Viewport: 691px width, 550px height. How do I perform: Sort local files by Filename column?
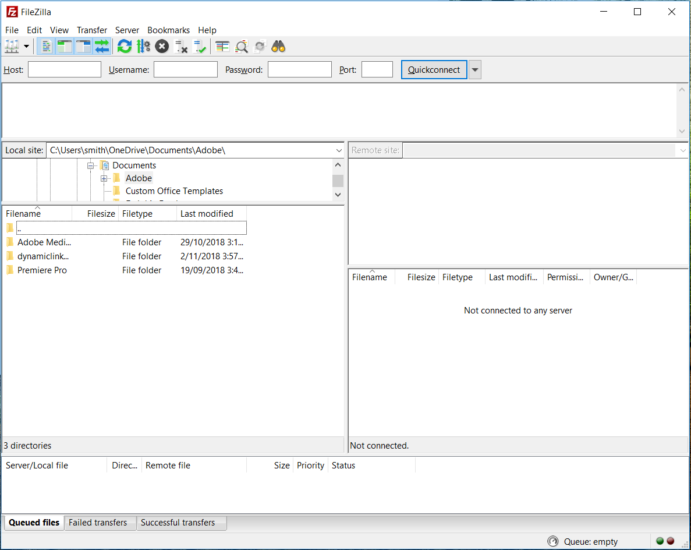coord(37,213)
